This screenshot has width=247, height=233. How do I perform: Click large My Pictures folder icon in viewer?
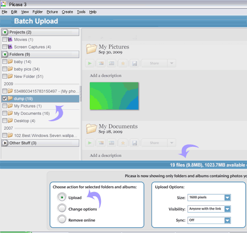[91, 49]
